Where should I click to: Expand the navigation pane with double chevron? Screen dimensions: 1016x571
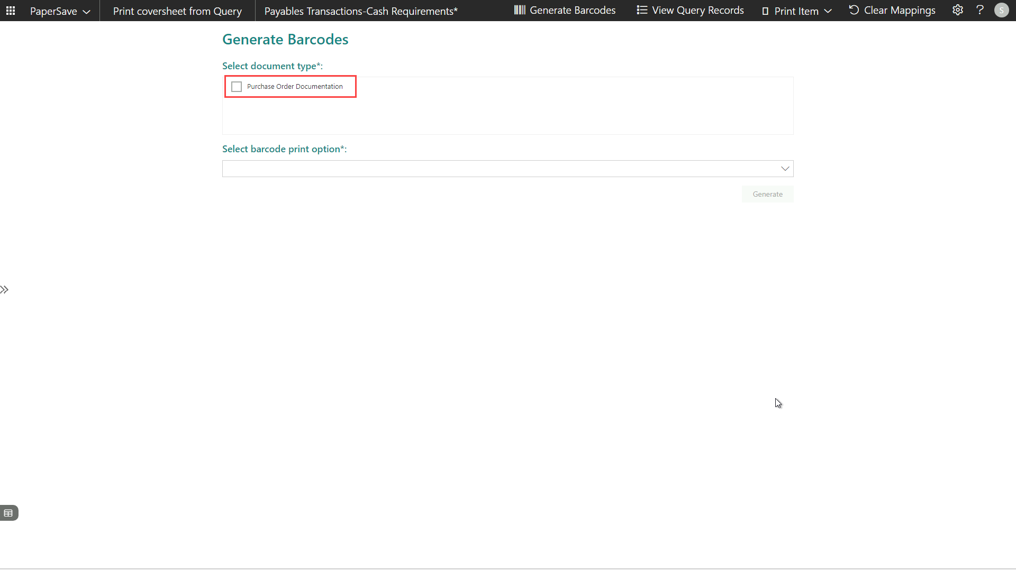[4, 290]
